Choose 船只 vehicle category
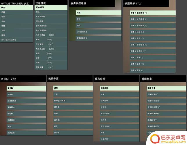The width and height of the screenshot is (187, 145). pyautogui.click(x=73, y=126)
